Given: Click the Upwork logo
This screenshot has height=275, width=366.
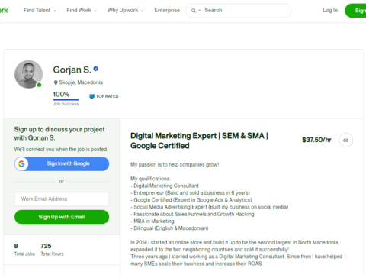Looking at the screenshot, I should 4,10.
